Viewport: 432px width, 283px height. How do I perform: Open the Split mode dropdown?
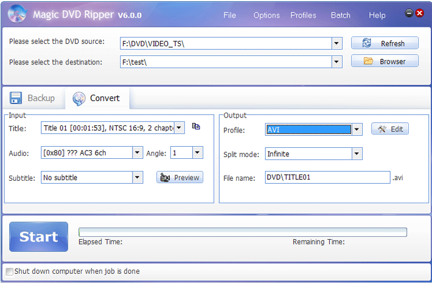pos(357,153)
